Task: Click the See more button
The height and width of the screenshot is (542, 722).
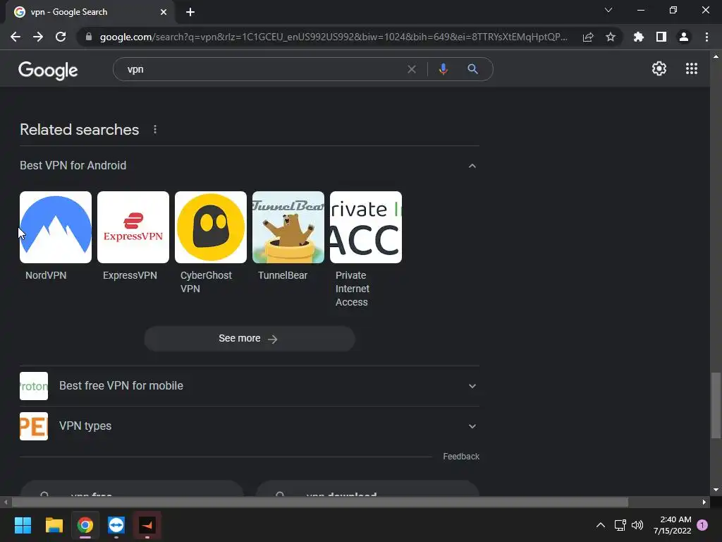Action: click(x=250, y=339)
